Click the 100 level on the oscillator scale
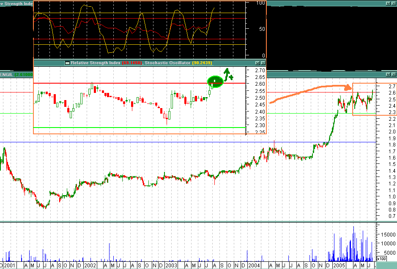This screenshot has width=397, height=269. (x=260, y=3)
